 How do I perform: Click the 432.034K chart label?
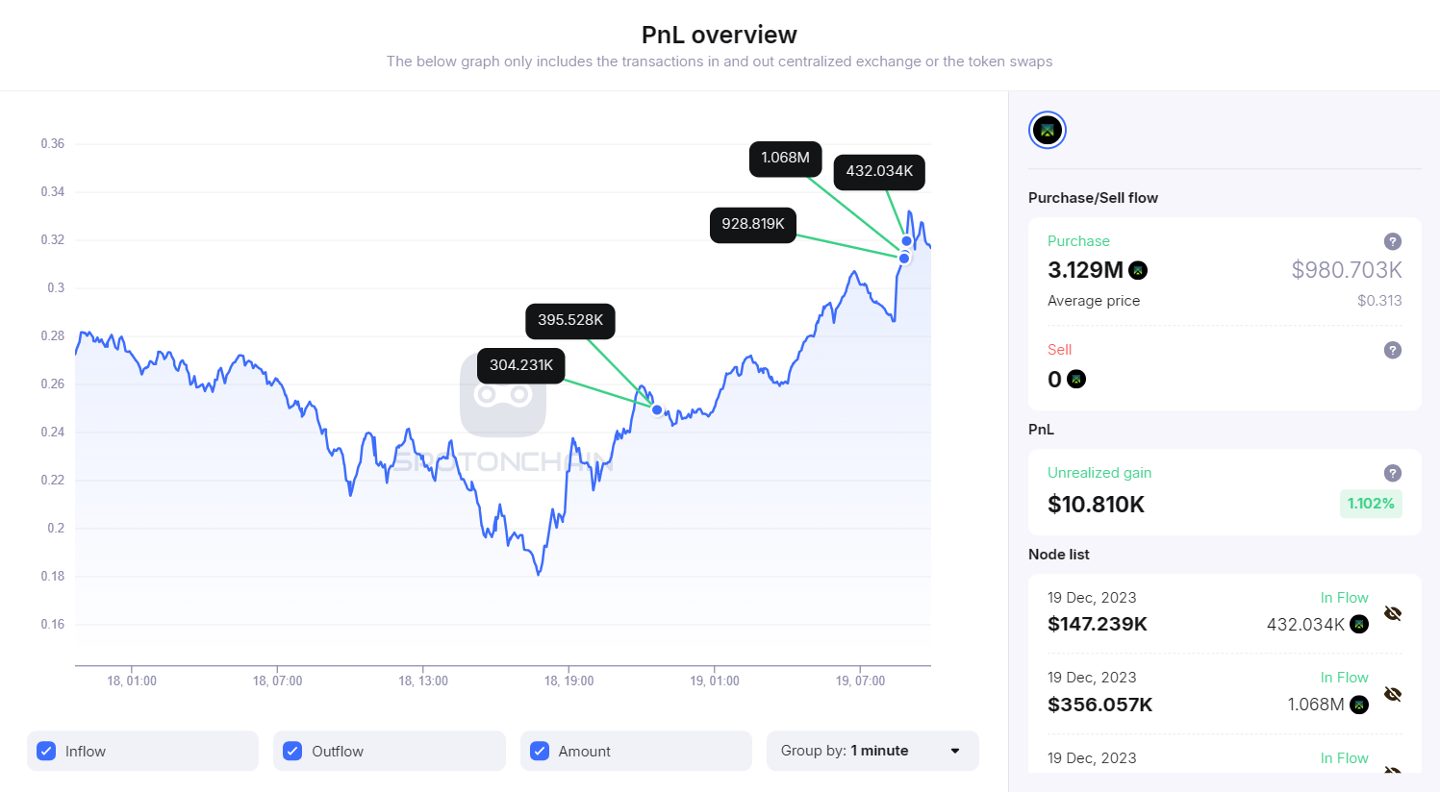pos(879,171)
